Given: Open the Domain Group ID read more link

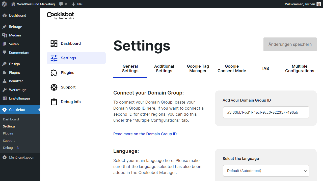Looking at the screenshot, I should (145, 134).
